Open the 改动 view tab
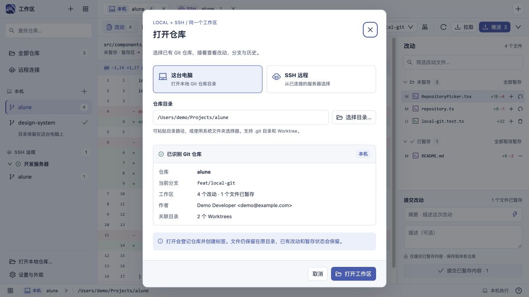 pos(120,27)
